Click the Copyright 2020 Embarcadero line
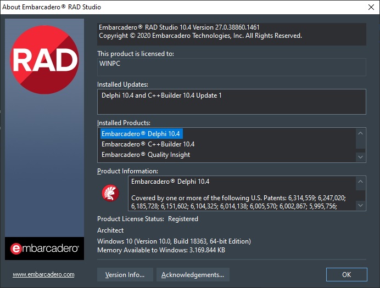The width and height of the screenshot is (380, 288). click(200, 36)
